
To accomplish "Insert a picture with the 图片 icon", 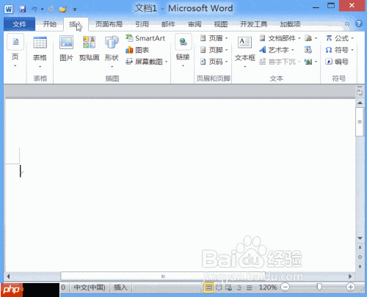I will (66, 48).
